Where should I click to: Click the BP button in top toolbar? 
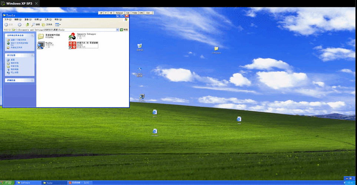pyautogui.click(x=101, y=13)
